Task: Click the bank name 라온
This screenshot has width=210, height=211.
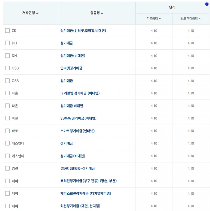Action: [15, 106]
